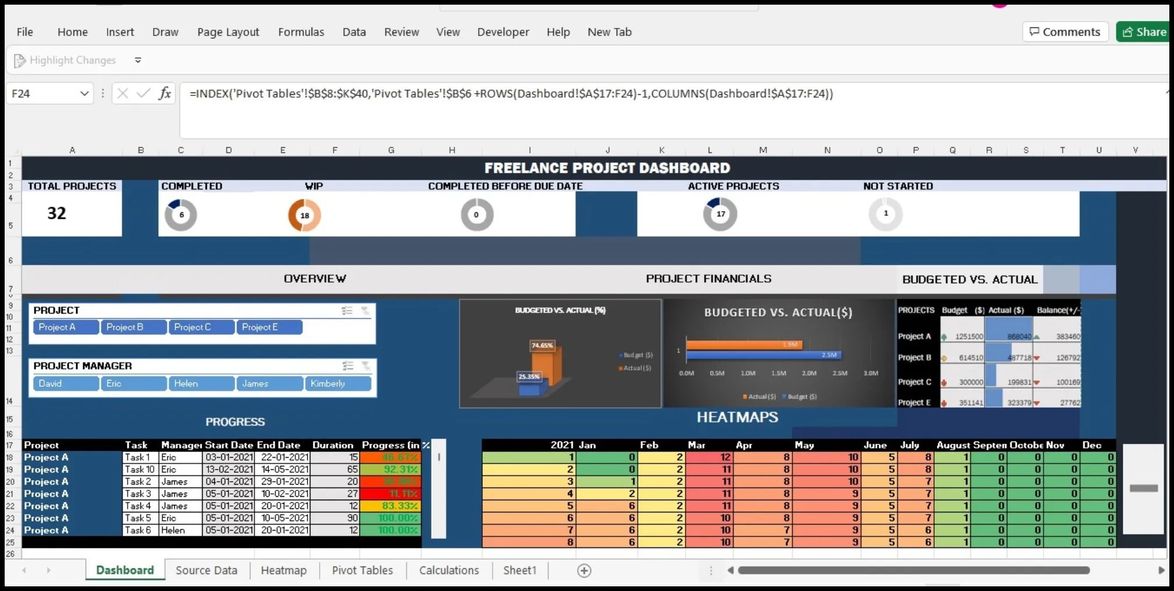
Task: Click the New Sheet (+) button
Action: 584,571
